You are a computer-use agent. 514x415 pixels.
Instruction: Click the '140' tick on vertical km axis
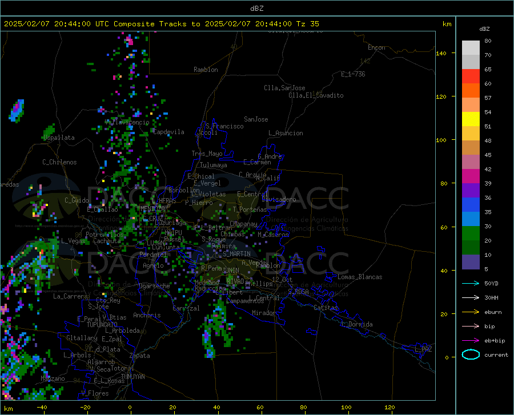click(x=441, y=53)
